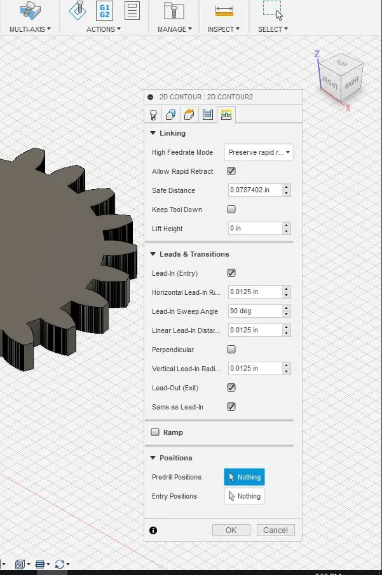The width and height of the screenshot is (382, 575).
Task: Collapse the Positions section
Action: 153,458
